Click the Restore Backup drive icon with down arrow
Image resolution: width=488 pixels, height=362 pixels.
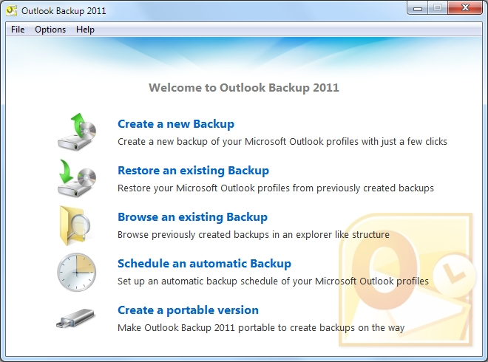[77, 179]
